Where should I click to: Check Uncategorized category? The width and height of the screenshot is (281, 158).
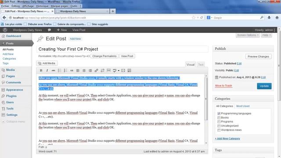point(219,126)
